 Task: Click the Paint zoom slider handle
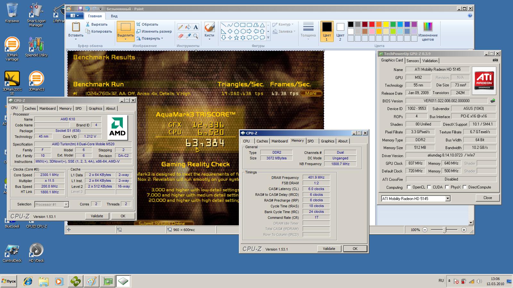tap(445, 230)
